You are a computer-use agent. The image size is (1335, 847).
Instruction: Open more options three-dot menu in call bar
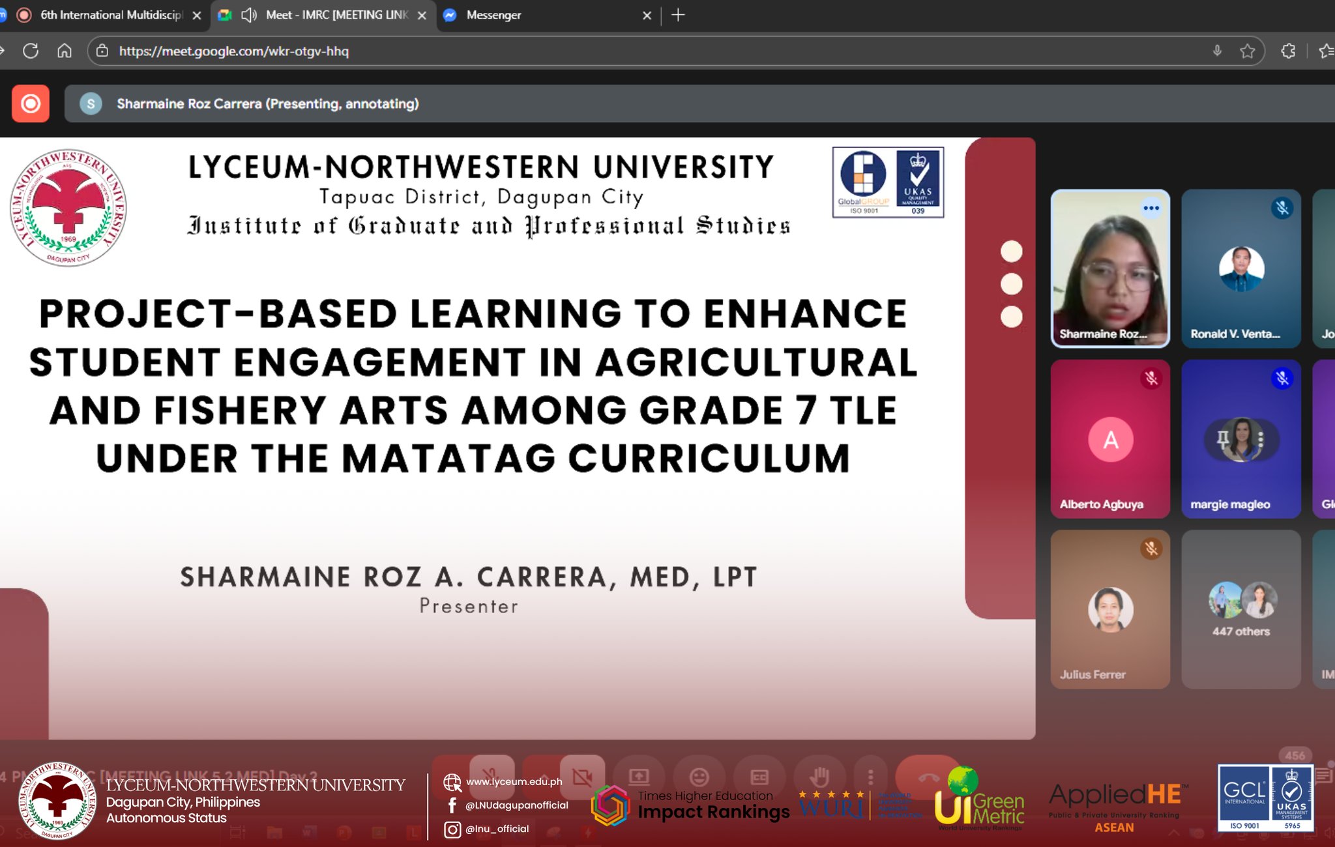pyautogui.click(x=870, y=777)
